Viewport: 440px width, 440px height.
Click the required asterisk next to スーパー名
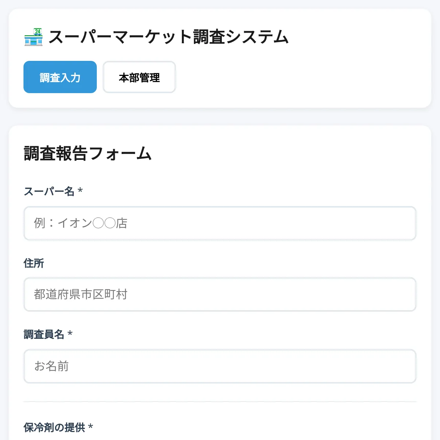[x=80, y=191]
